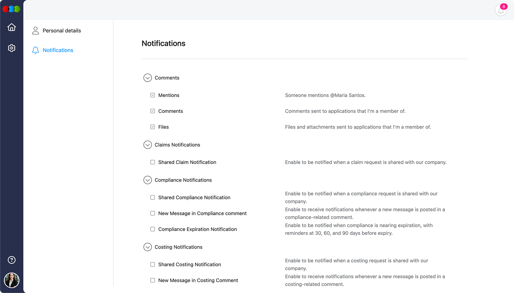Collapse the Costing Notifications section
Screen dimensions: 514x293
coord(147,247)
